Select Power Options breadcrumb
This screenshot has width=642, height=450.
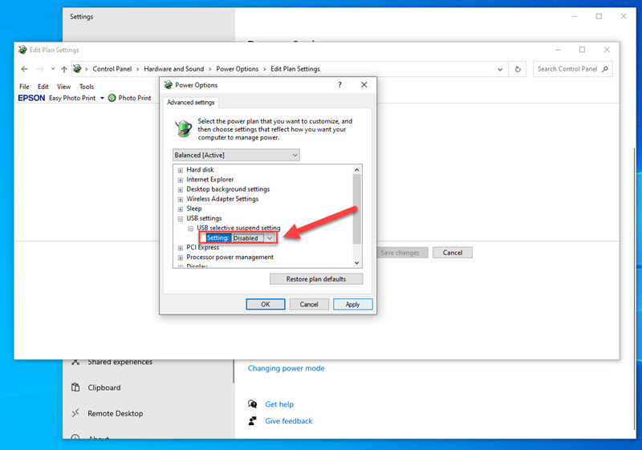click(x=237, y=69)
